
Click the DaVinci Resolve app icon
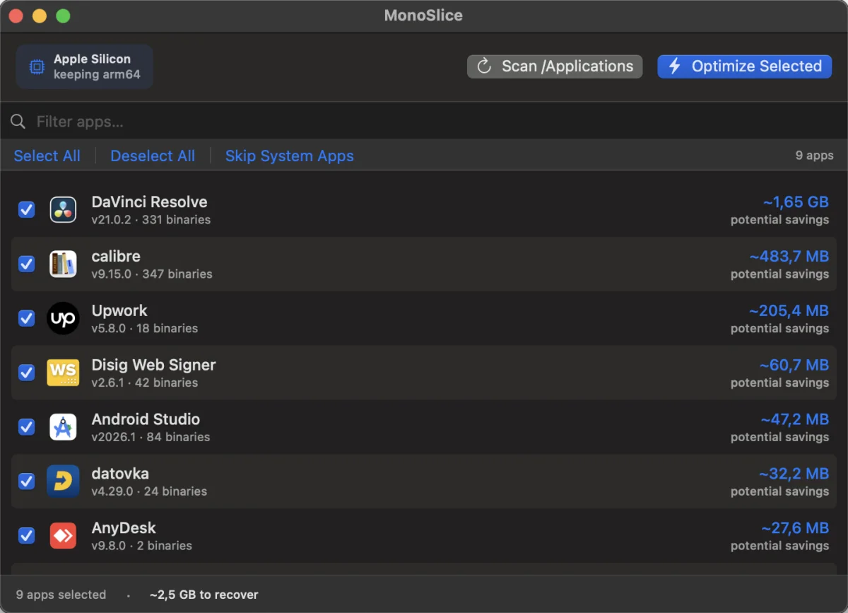[x=63, y=209]
